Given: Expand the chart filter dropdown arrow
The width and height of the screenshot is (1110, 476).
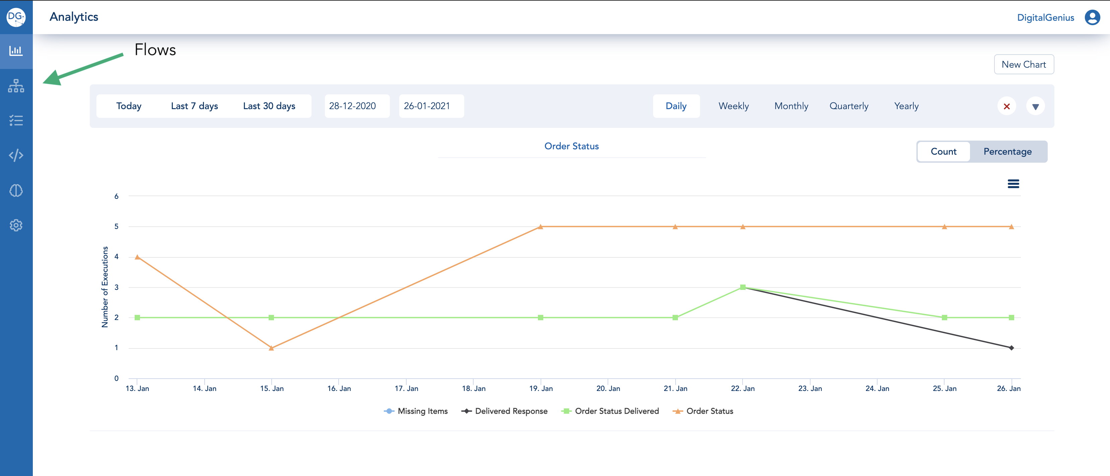Looking at the screenshot, I should tap(1035, 106).
